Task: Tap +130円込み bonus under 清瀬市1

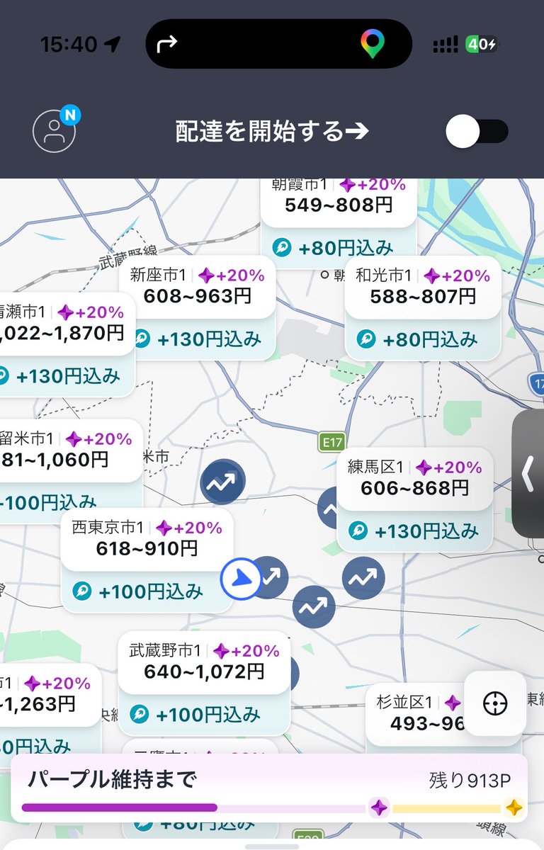Action: [67, 376]
